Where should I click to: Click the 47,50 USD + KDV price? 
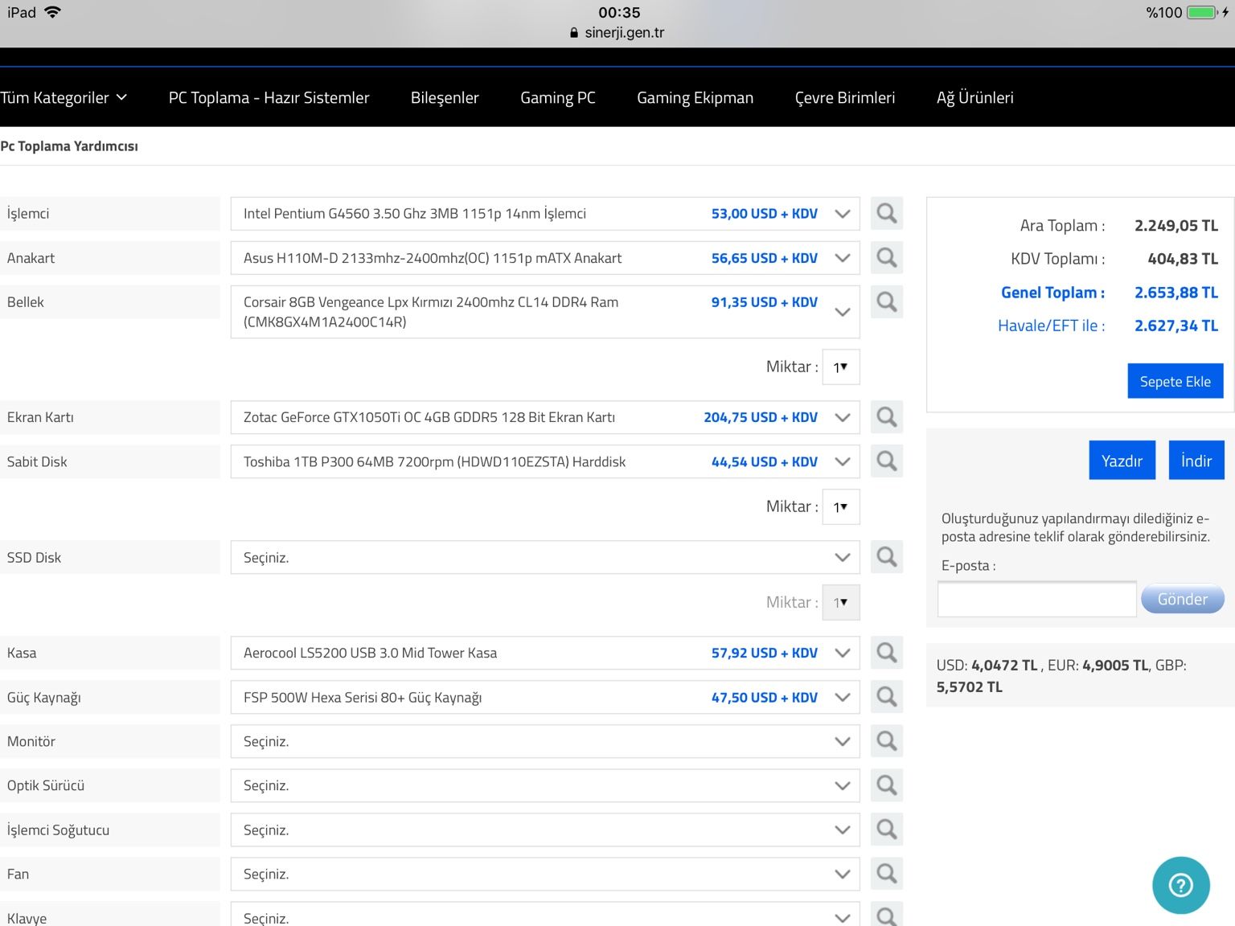click(x=765, y=697)
